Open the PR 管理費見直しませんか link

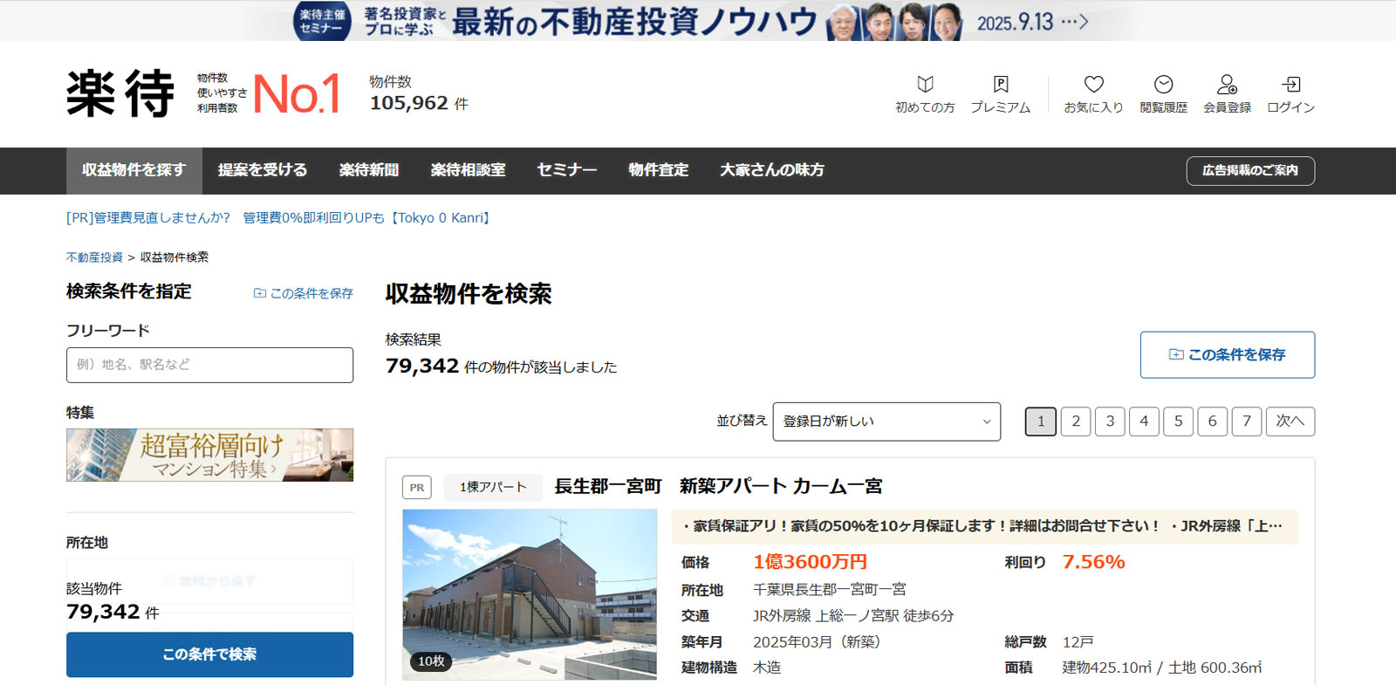point(280,218)
